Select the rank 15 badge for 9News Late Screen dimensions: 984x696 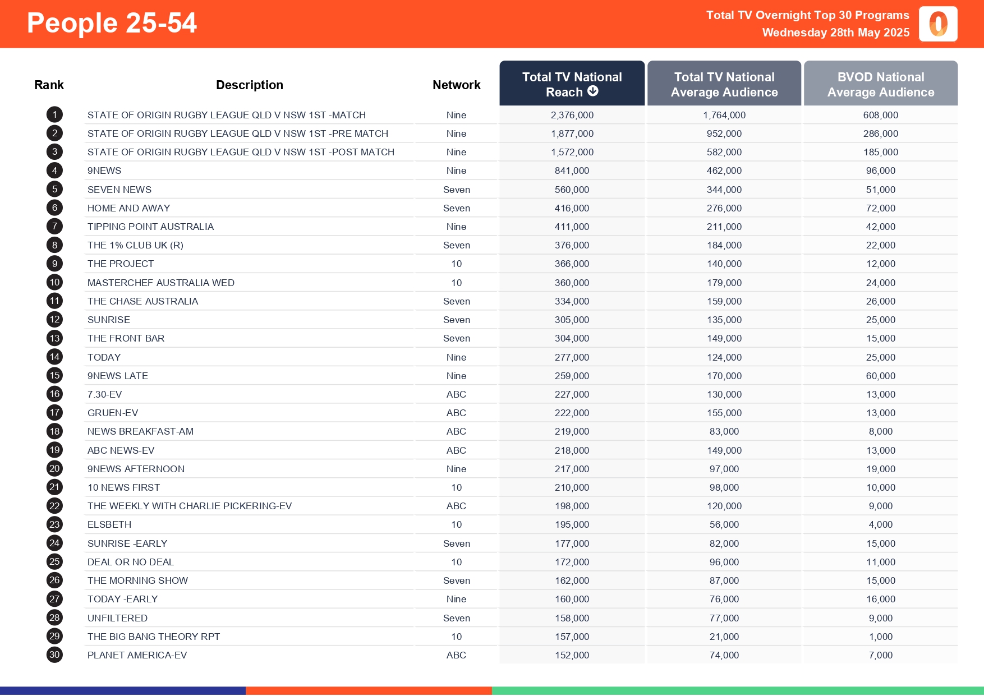pos(54,375)
